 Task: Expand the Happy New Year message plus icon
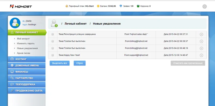[x=201, y=55]
